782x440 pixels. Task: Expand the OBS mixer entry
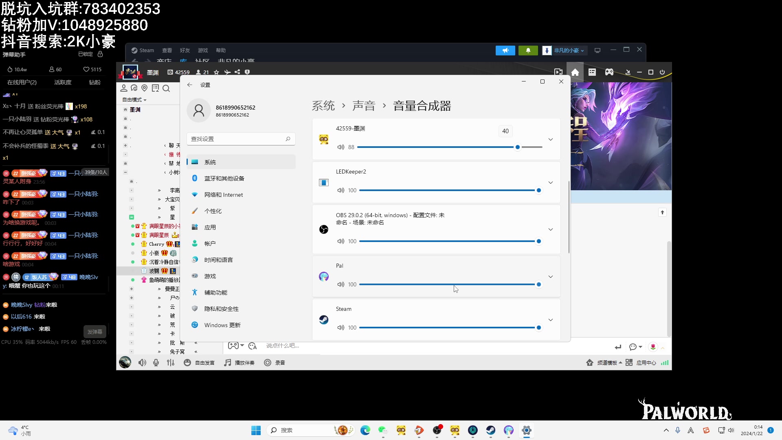[x=551, y=229]
